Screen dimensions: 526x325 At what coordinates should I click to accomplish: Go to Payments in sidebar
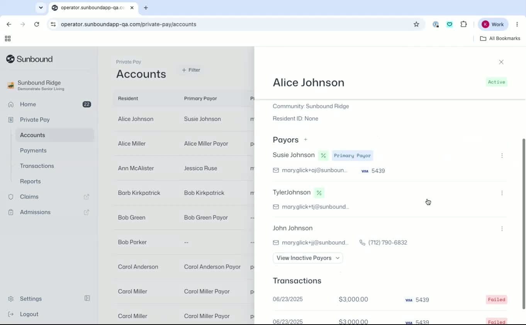click(33, 151)
